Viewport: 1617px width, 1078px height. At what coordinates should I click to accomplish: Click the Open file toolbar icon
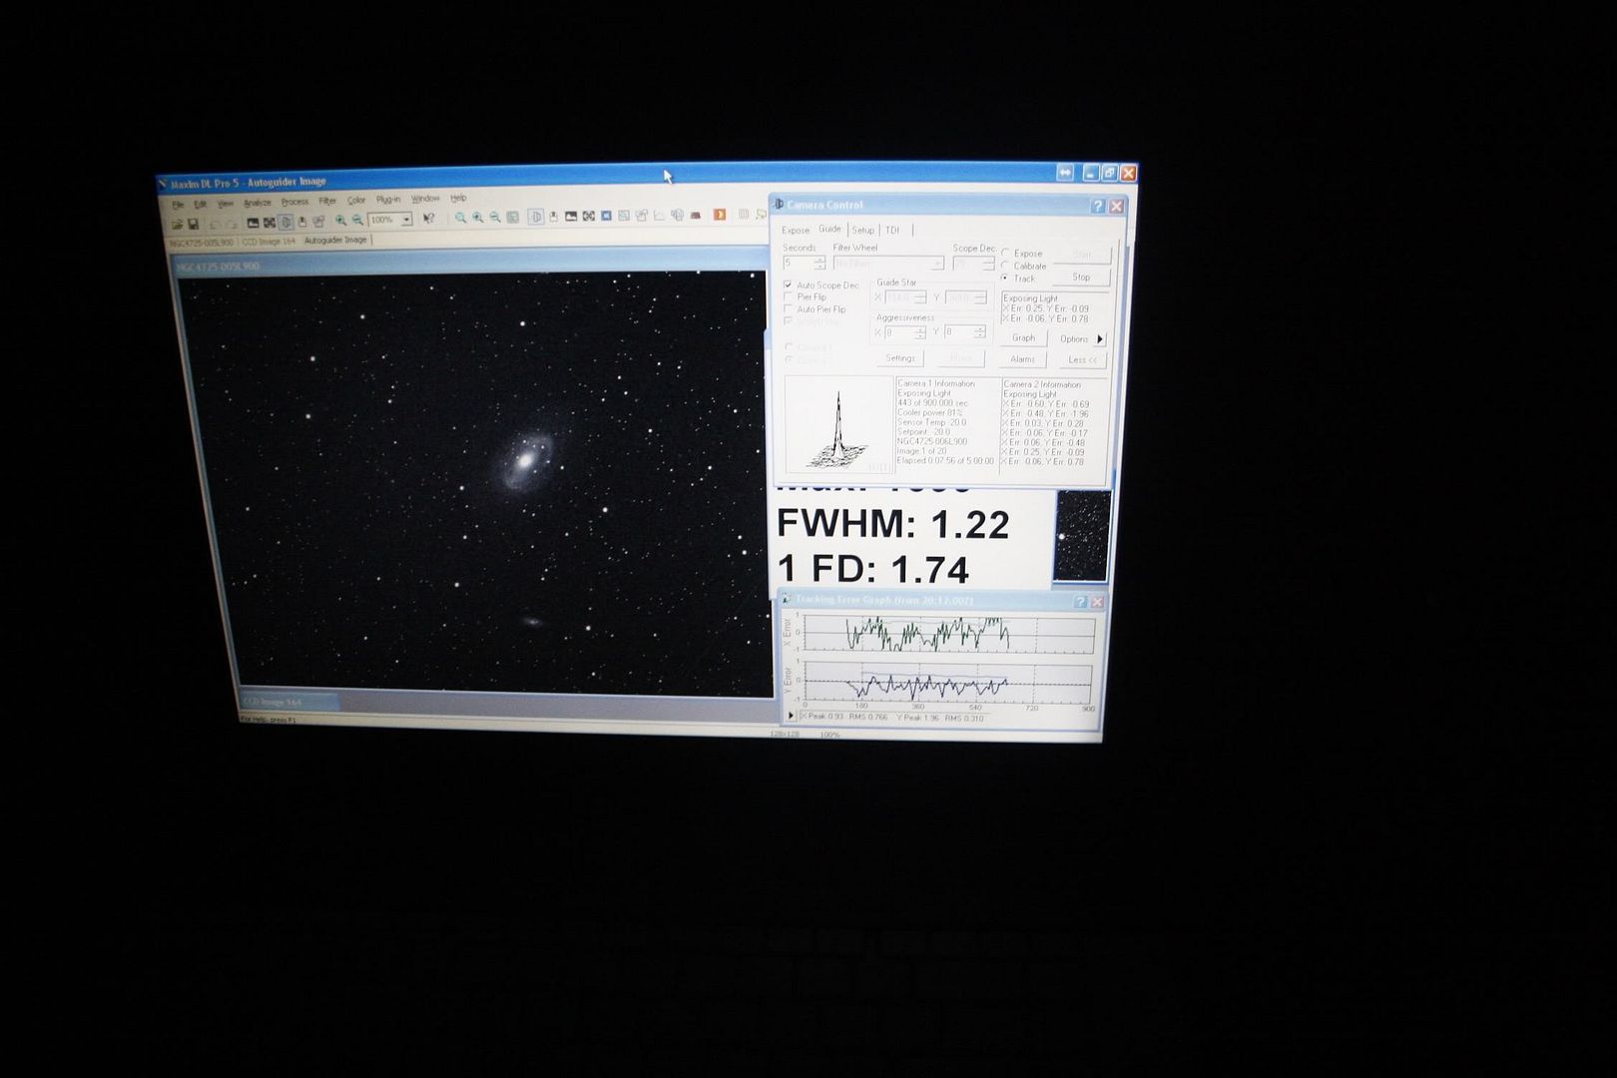tap(177, 225)
